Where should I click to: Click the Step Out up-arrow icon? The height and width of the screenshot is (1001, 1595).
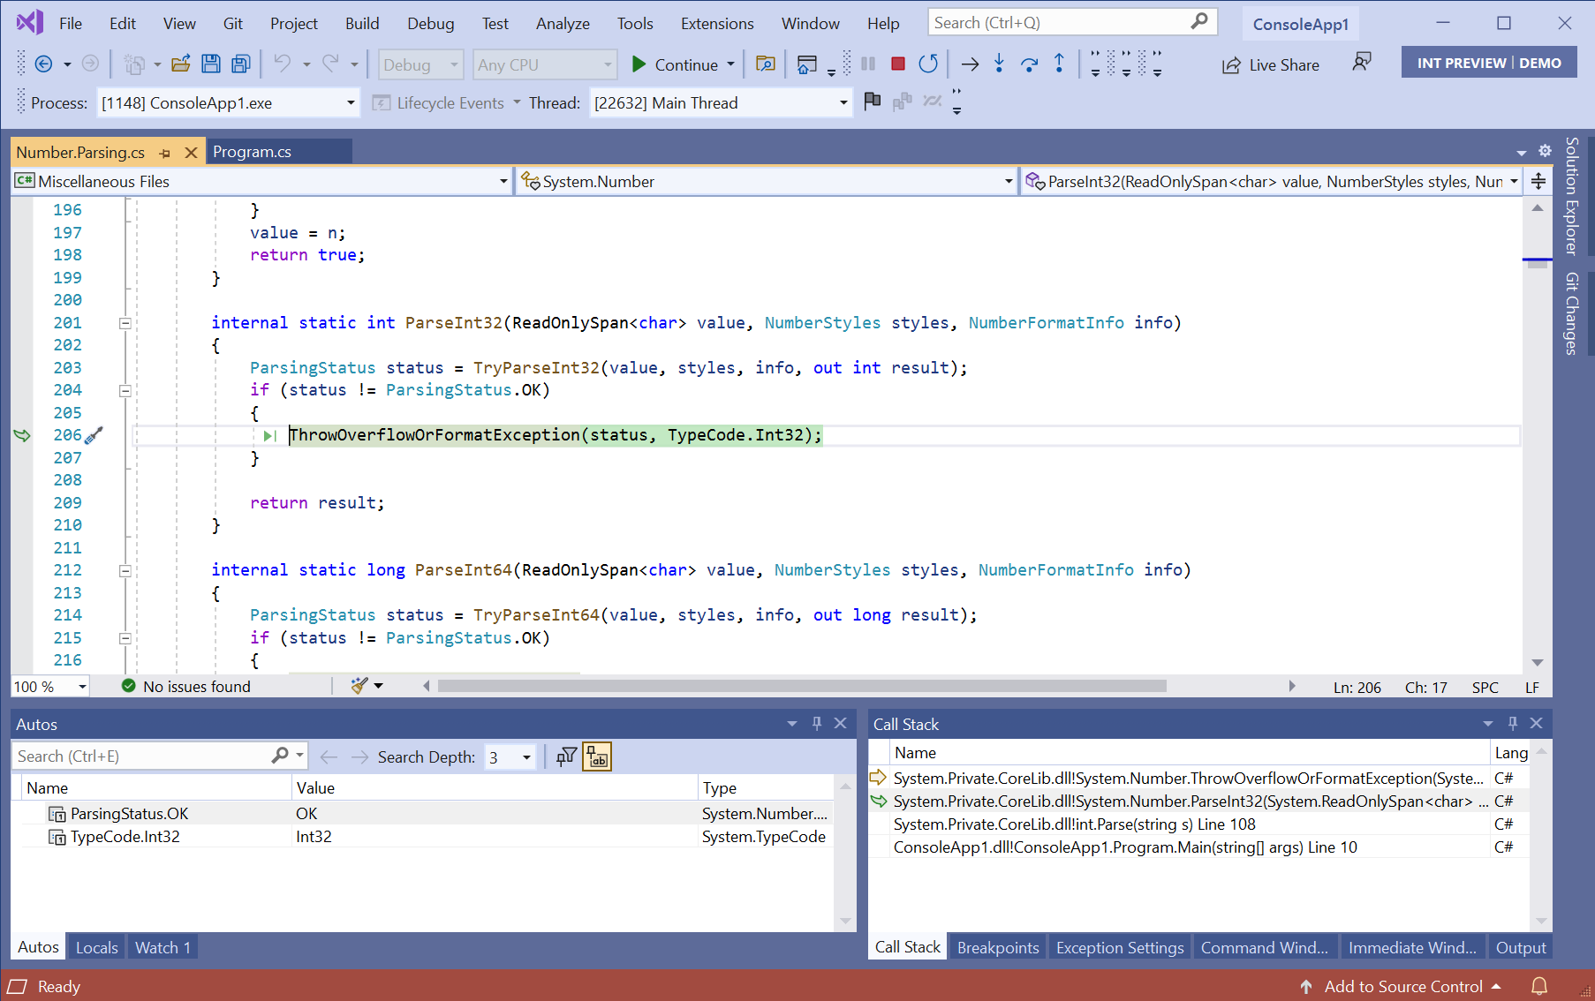(x=1059, y=64)
